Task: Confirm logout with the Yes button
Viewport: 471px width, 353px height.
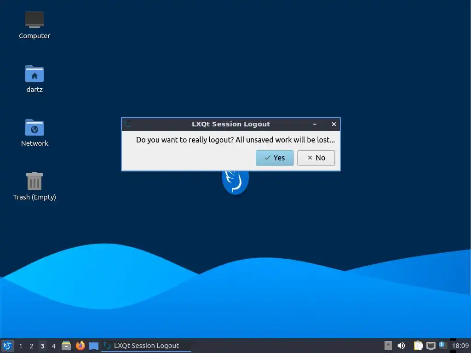Action: tap(274, 158)
